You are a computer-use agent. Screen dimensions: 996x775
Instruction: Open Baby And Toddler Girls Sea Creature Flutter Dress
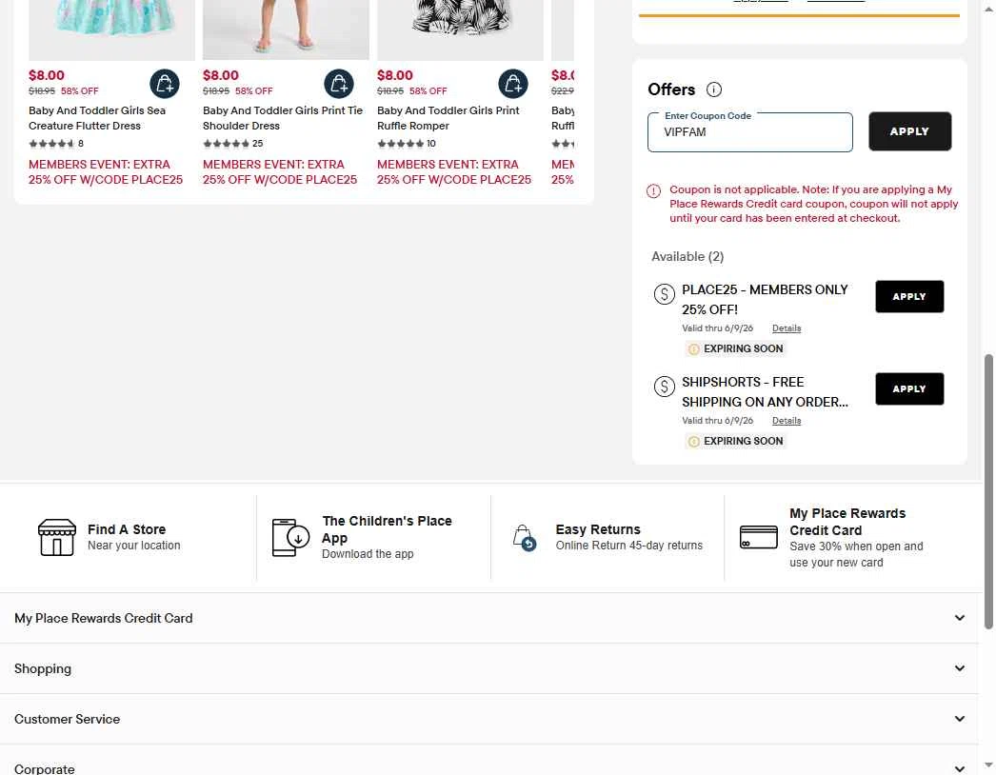[x=97, y=118]
